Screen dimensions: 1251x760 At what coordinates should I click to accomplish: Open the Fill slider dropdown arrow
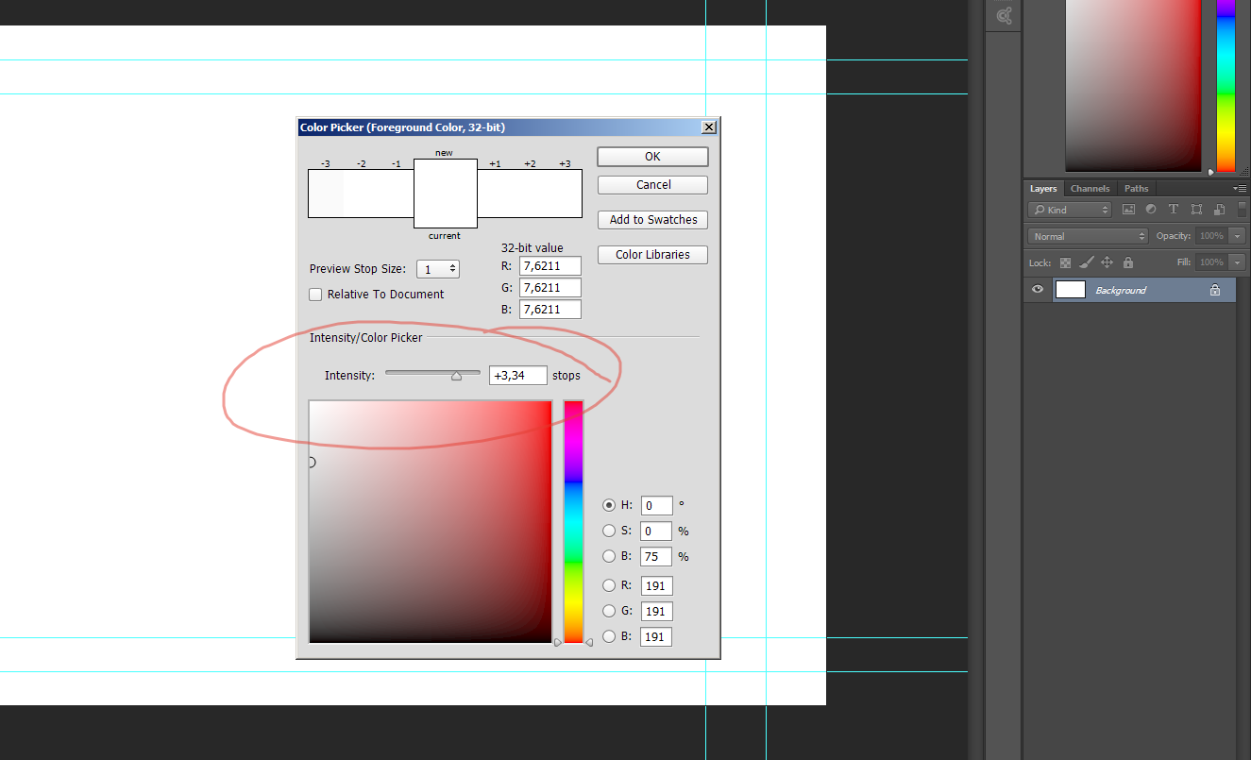[1238, 262]
